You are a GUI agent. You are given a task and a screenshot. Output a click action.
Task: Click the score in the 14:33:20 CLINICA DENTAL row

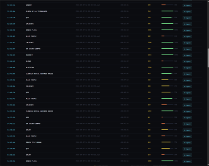[149, 111]
